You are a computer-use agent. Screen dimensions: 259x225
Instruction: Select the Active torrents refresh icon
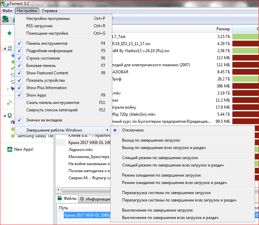point(13,75)
